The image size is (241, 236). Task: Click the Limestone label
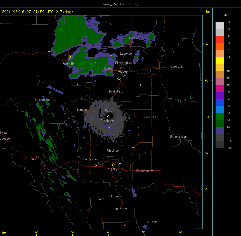[43, 100]
